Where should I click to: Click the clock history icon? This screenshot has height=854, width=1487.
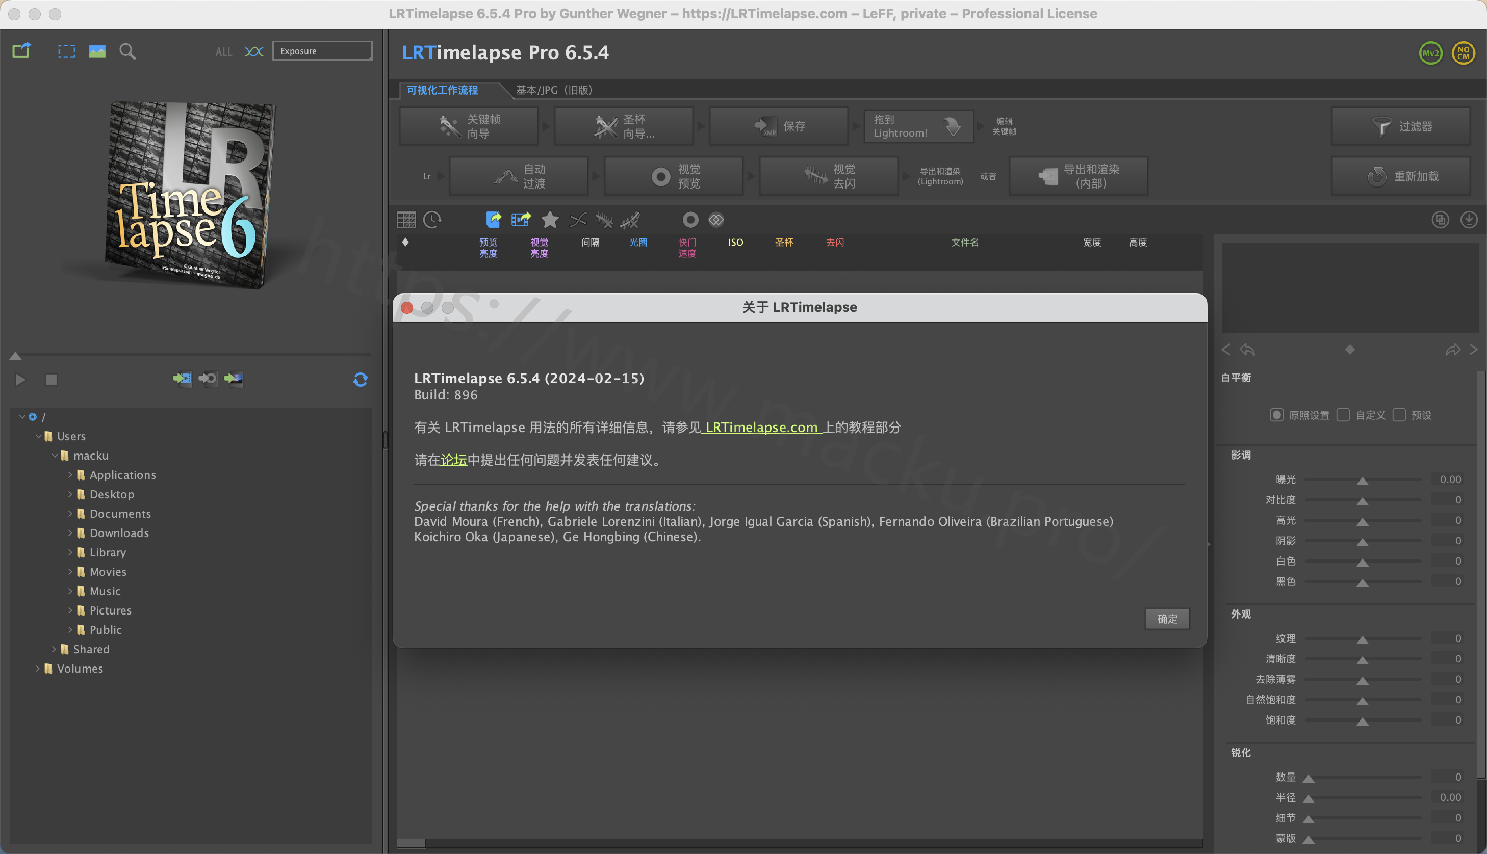(433, 220)
